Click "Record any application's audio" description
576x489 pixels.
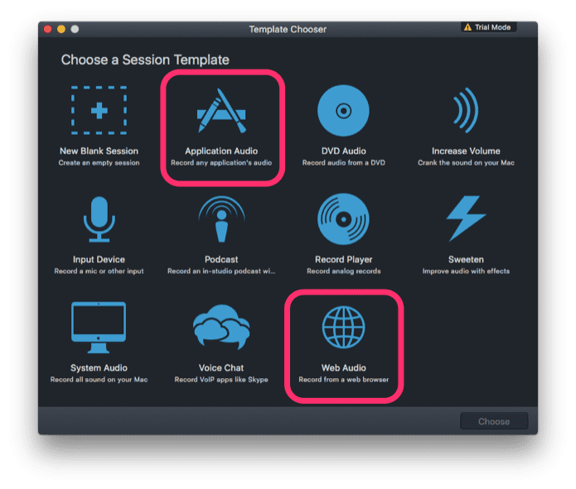[x=221, y=163]
